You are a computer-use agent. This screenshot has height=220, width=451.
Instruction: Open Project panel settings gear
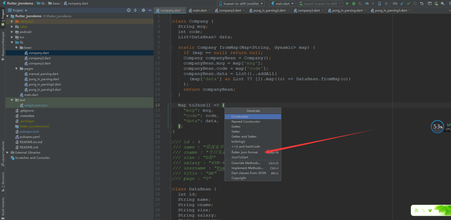pyautogui.click(x=143, y=11)
